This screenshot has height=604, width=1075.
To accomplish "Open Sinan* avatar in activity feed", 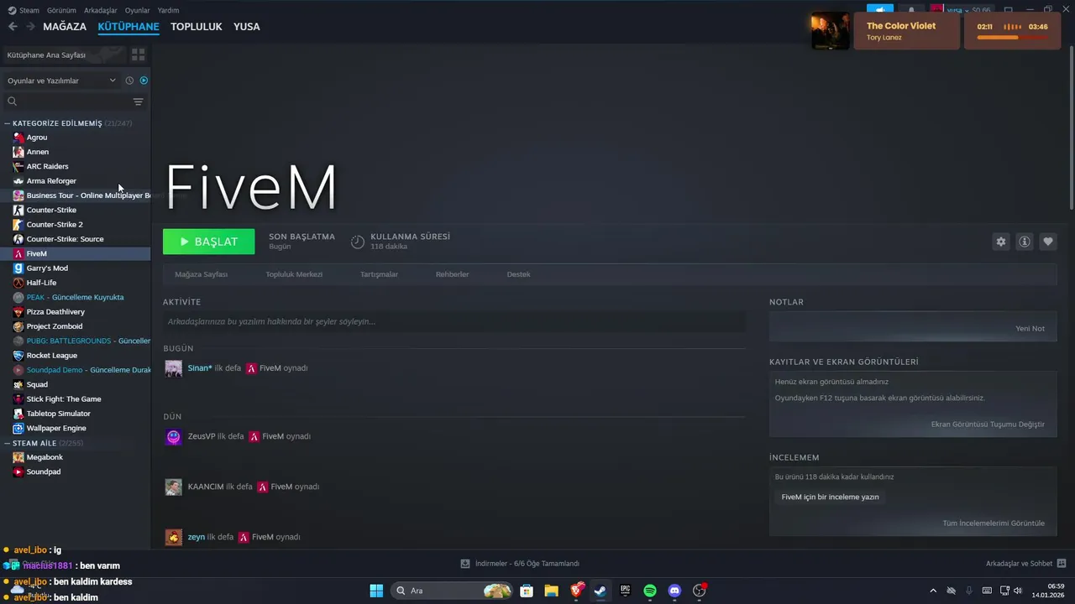I will click(174, 368).
